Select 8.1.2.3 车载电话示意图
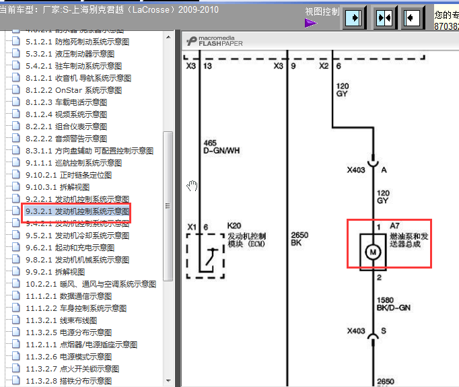The image size is (459, 387). point(66,102)
